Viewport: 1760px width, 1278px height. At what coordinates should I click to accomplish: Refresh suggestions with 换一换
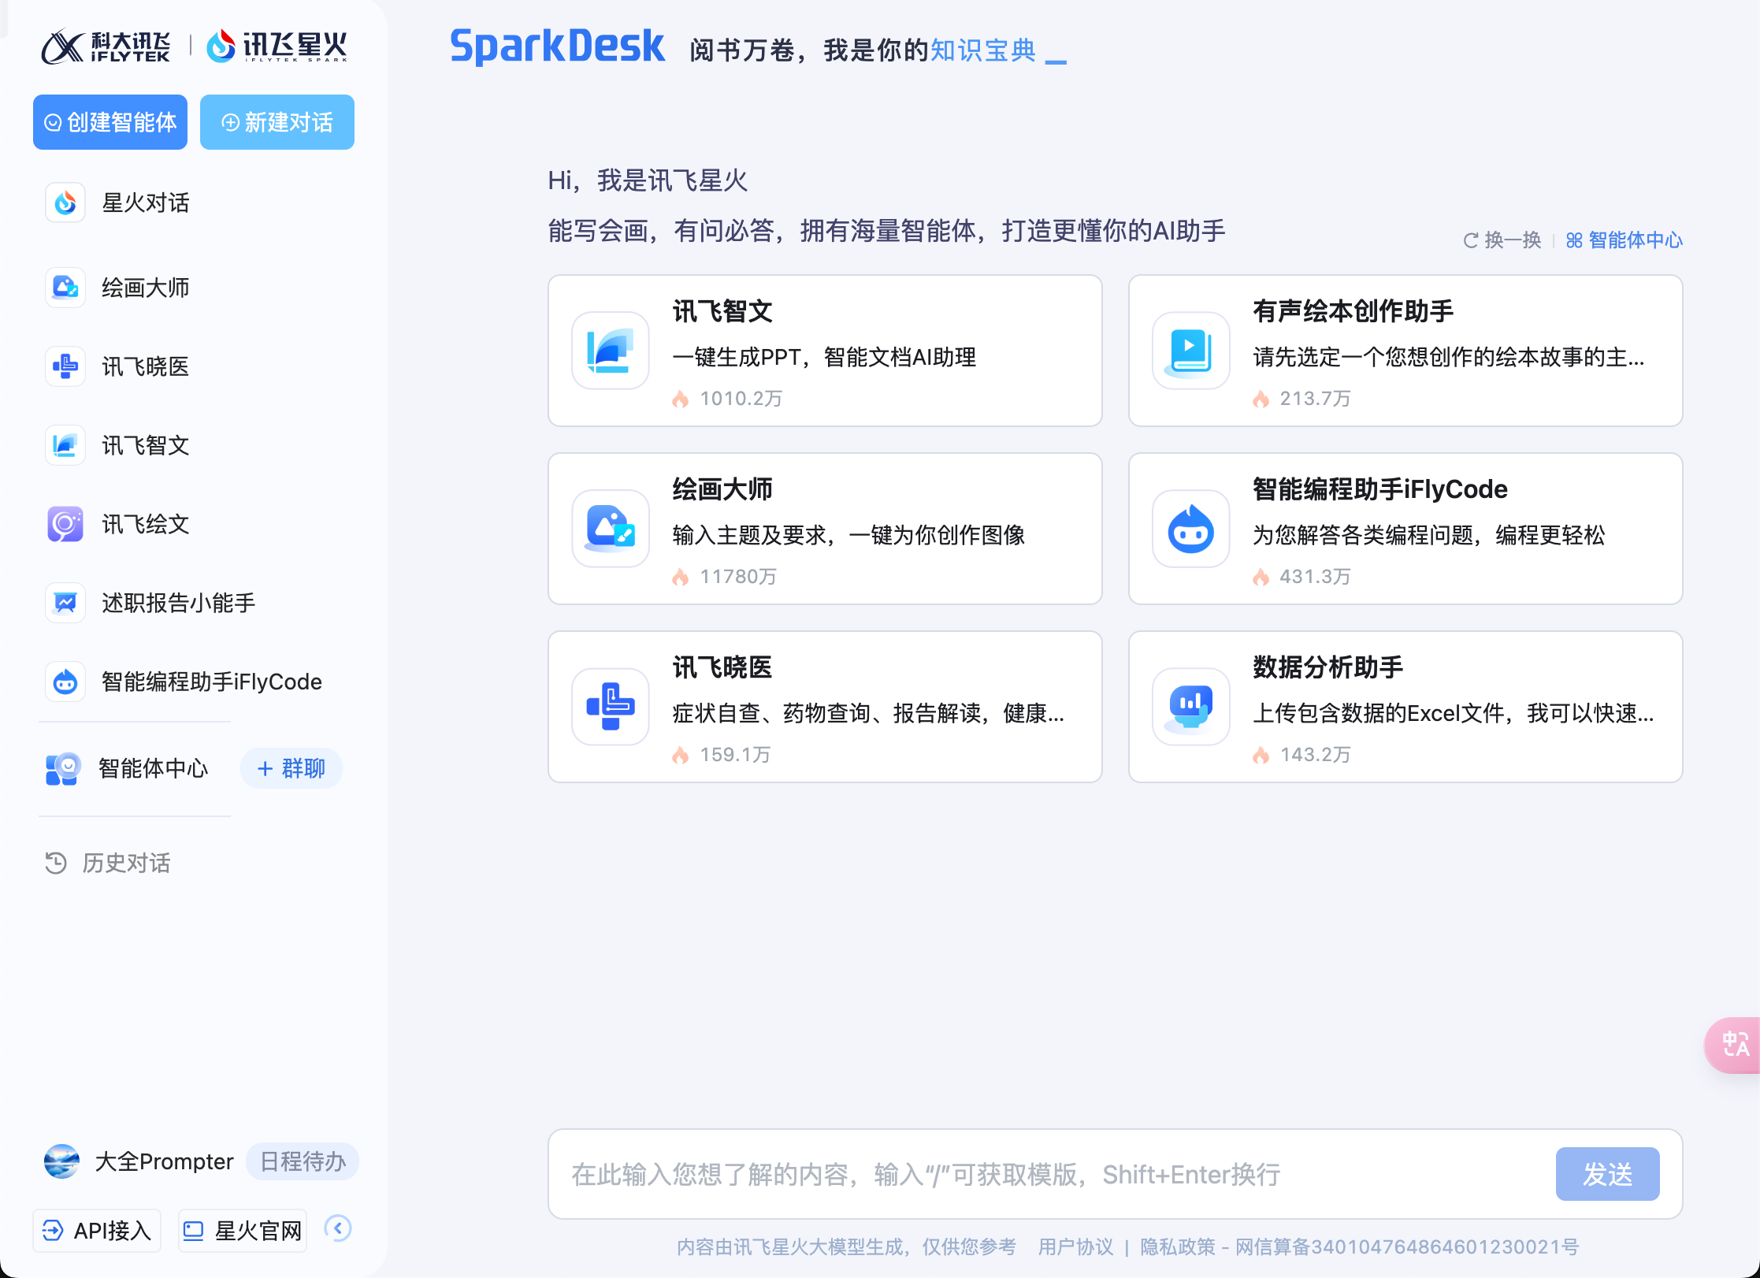coord(1502,240)
